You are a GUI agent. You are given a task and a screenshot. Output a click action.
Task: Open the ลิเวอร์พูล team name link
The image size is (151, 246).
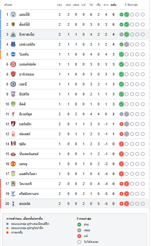(x=26, y=114)
